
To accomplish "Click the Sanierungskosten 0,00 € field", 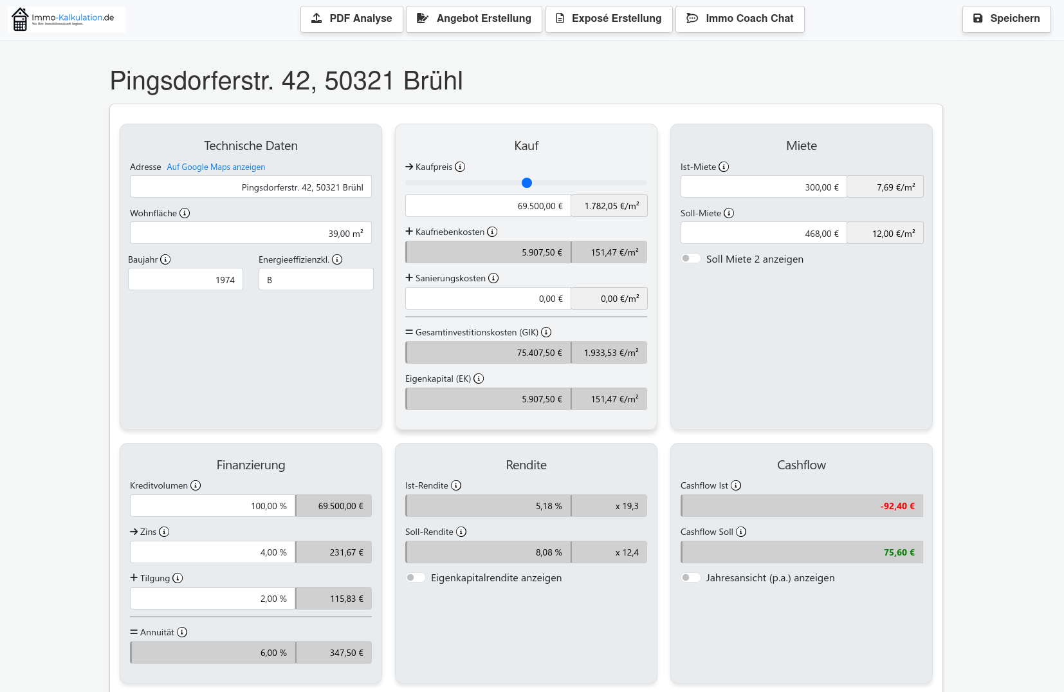I will tap(488, 299).
